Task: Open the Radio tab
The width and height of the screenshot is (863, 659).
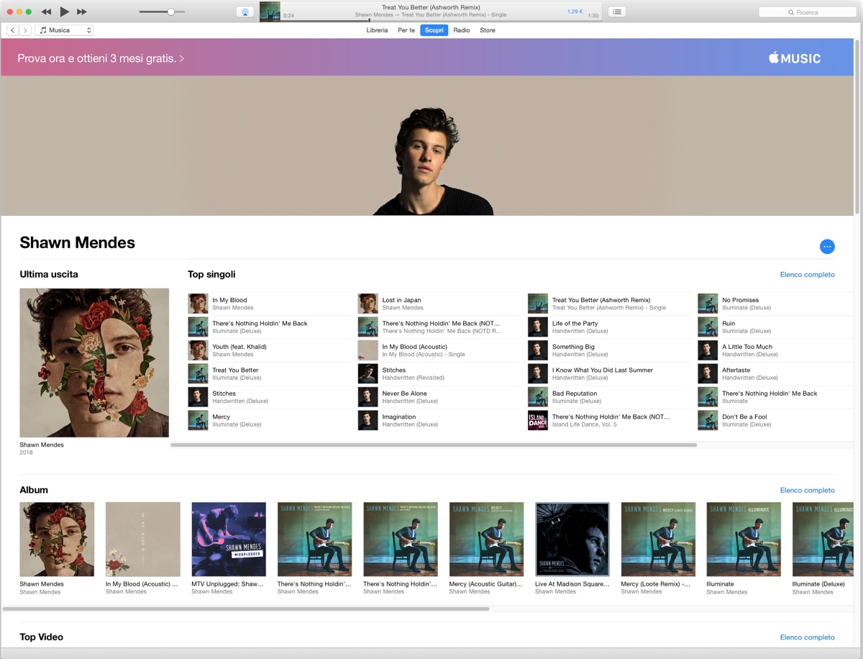Action: [x=461, y=30]
